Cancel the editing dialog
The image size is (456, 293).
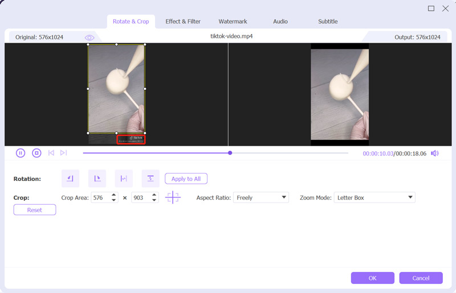point(421,278)
